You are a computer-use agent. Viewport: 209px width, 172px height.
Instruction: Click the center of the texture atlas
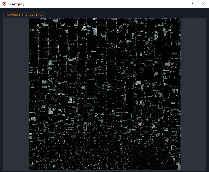[x=105, y=94]
